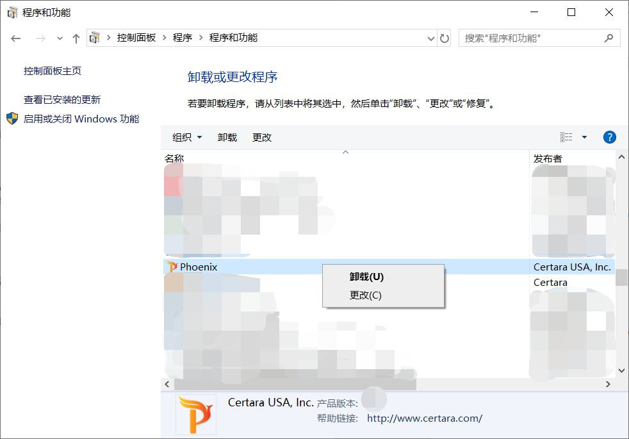The height and width of the screenshot is (439, 629).
Task: Sort by the 发布者 column header
Action: click(x=548, y=158)
